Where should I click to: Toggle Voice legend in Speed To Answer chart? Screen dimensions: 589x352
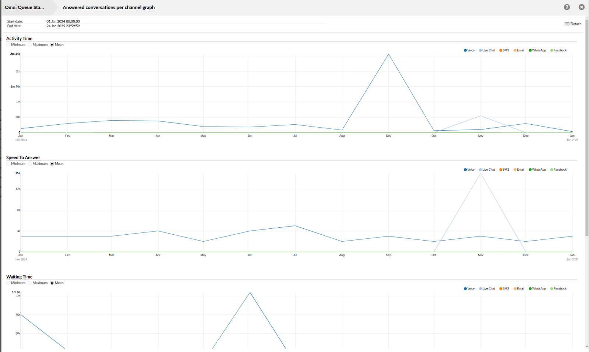click(x=469, y=170)
